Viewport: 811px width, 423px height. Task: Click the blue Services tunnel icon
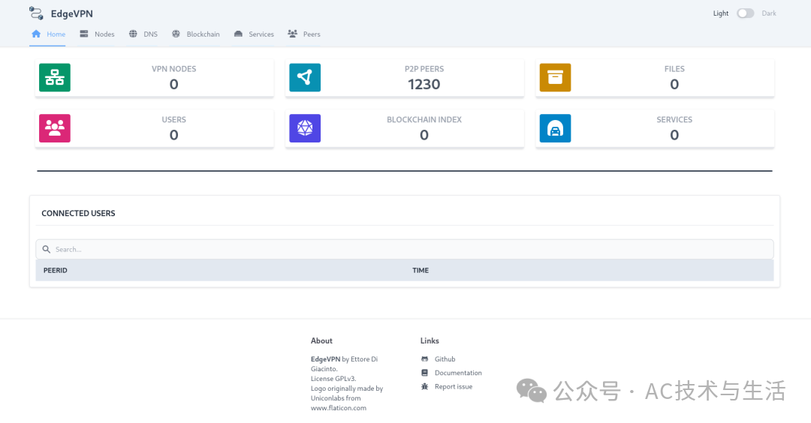555,128
